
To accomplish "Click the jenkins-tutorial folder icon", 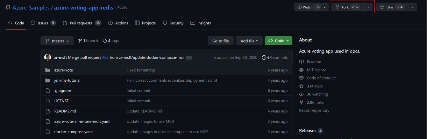I will [47, 80].
